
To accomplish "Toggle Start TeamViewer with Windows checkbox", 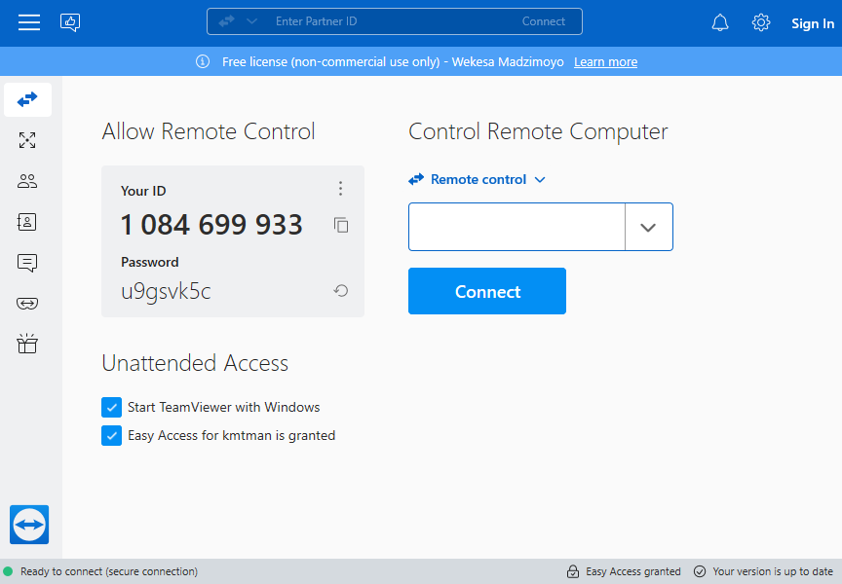I will pyautogui.click(x=111, y=408).
